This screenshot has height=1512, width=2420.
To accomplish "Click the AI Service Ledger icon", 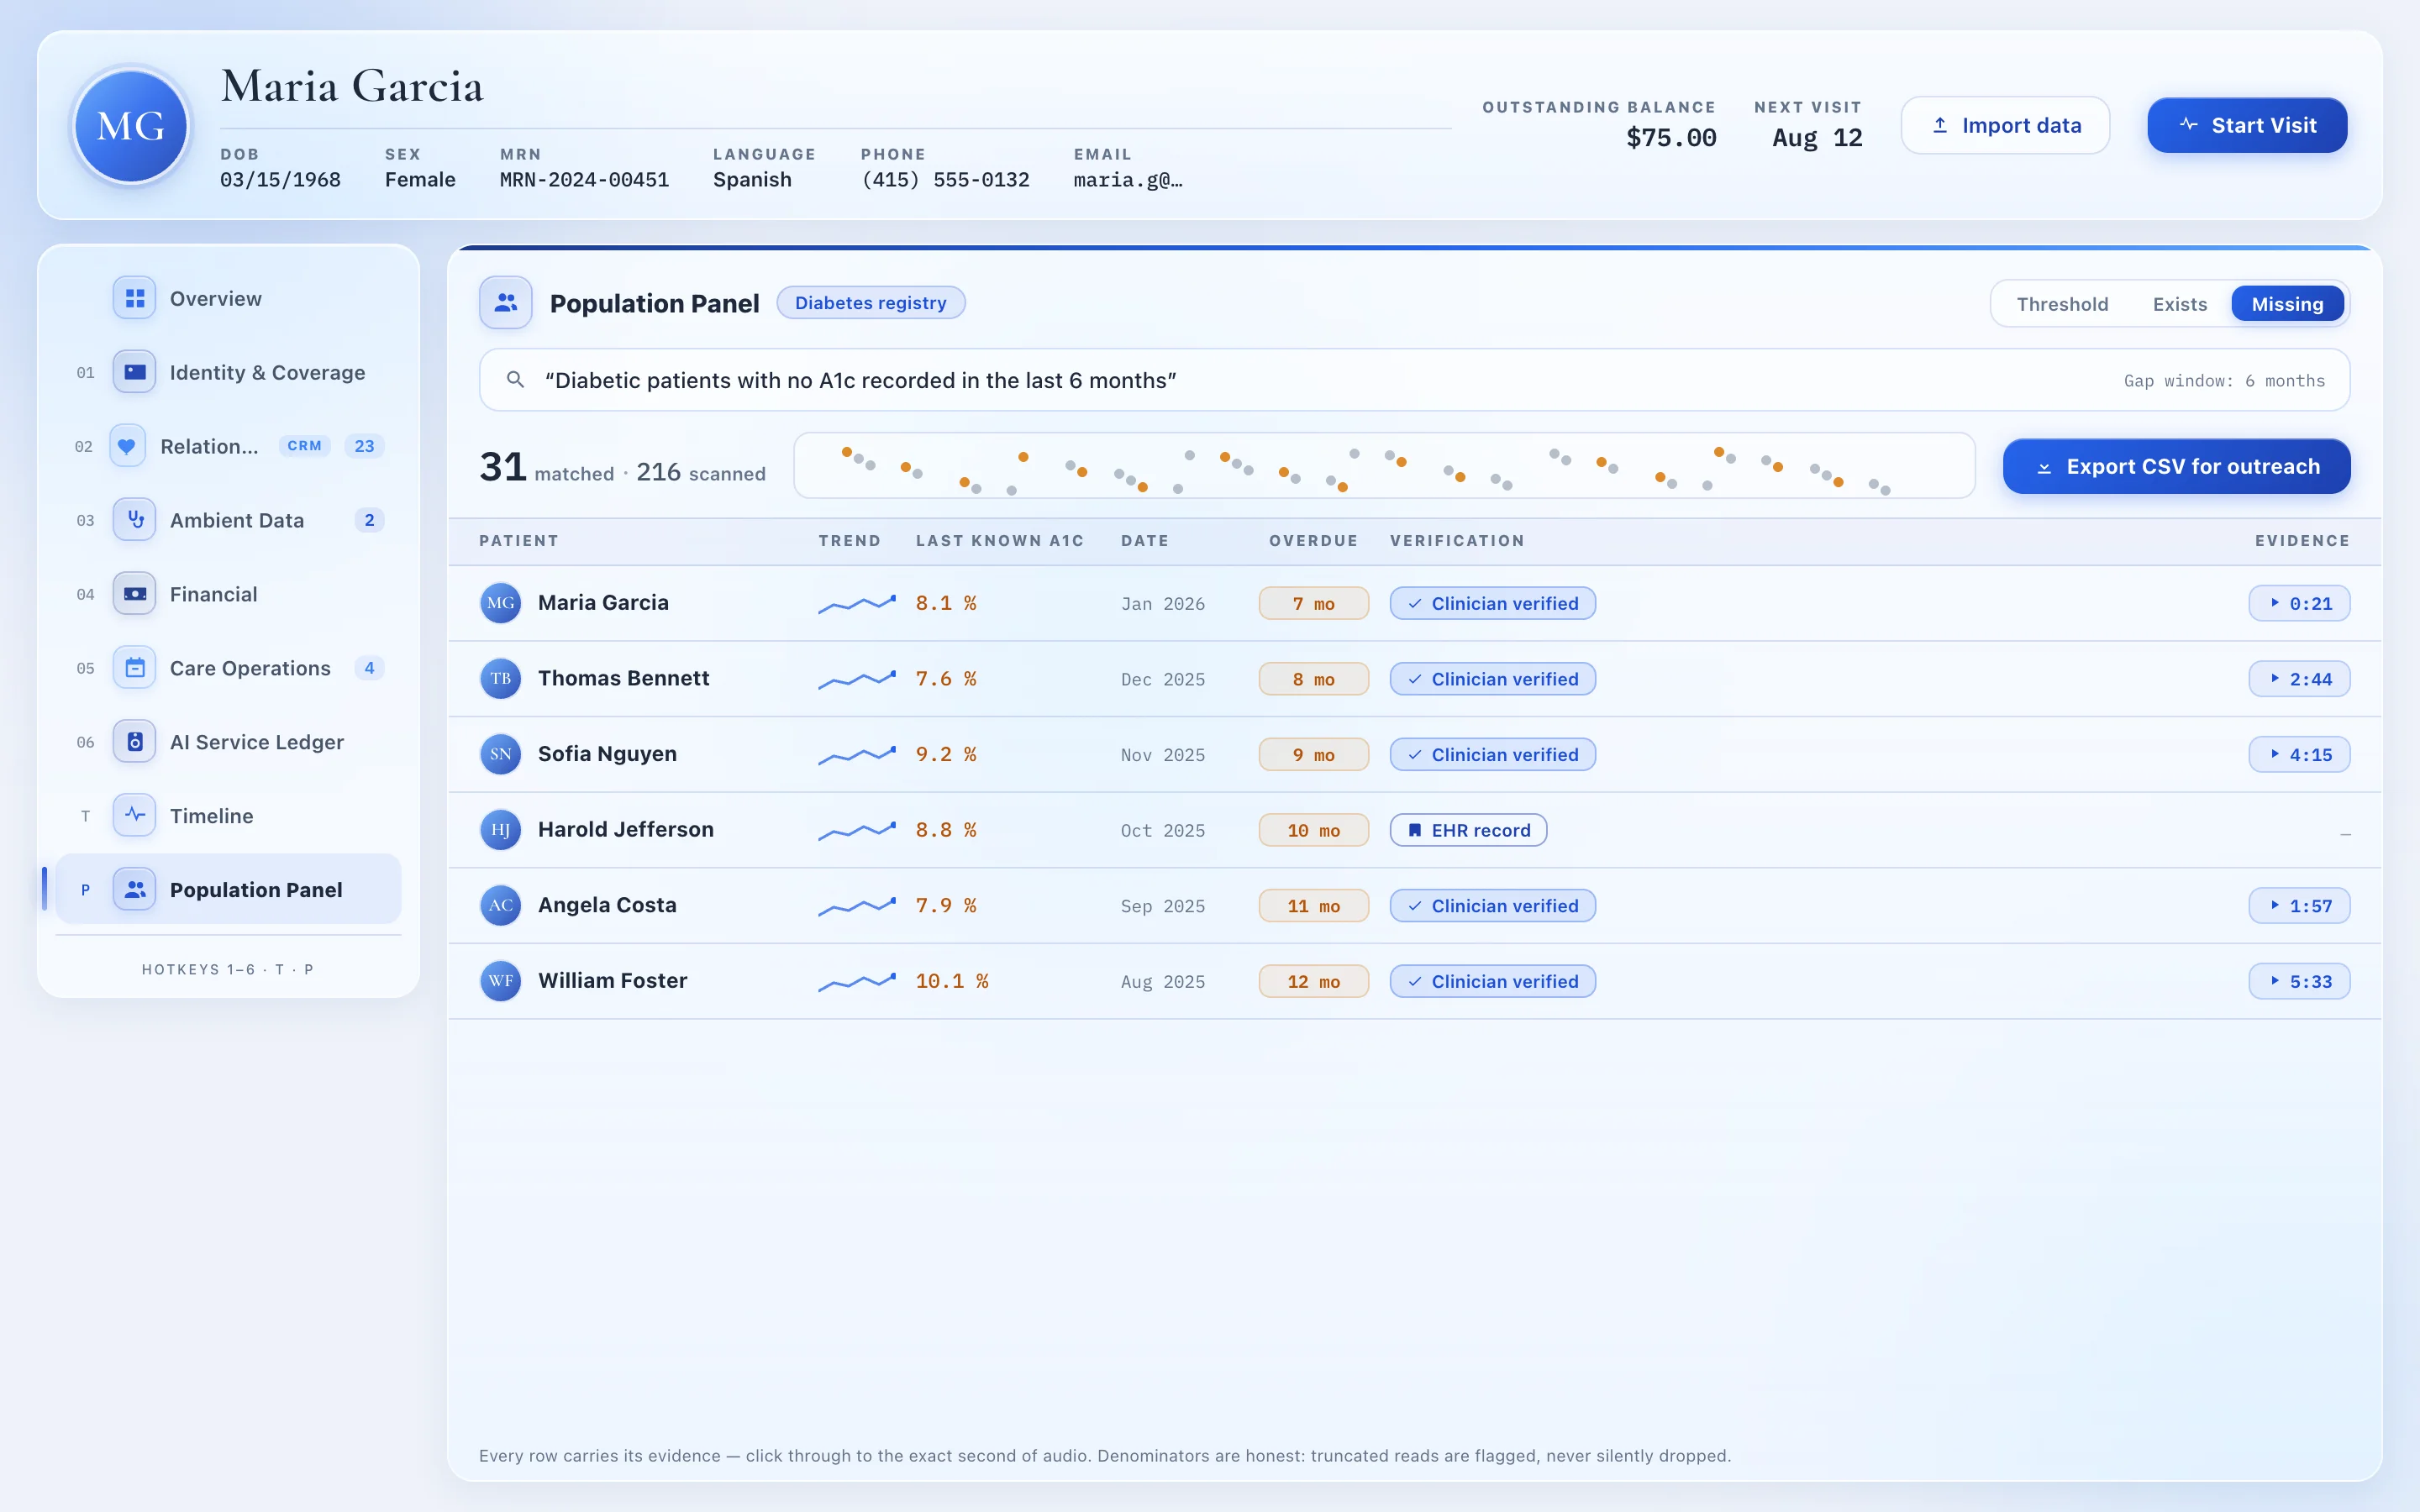I will click(134, 742).
